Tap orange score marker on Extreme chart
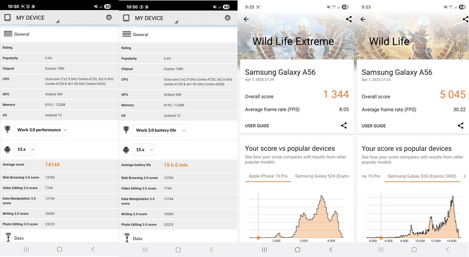 coord(258,238)
